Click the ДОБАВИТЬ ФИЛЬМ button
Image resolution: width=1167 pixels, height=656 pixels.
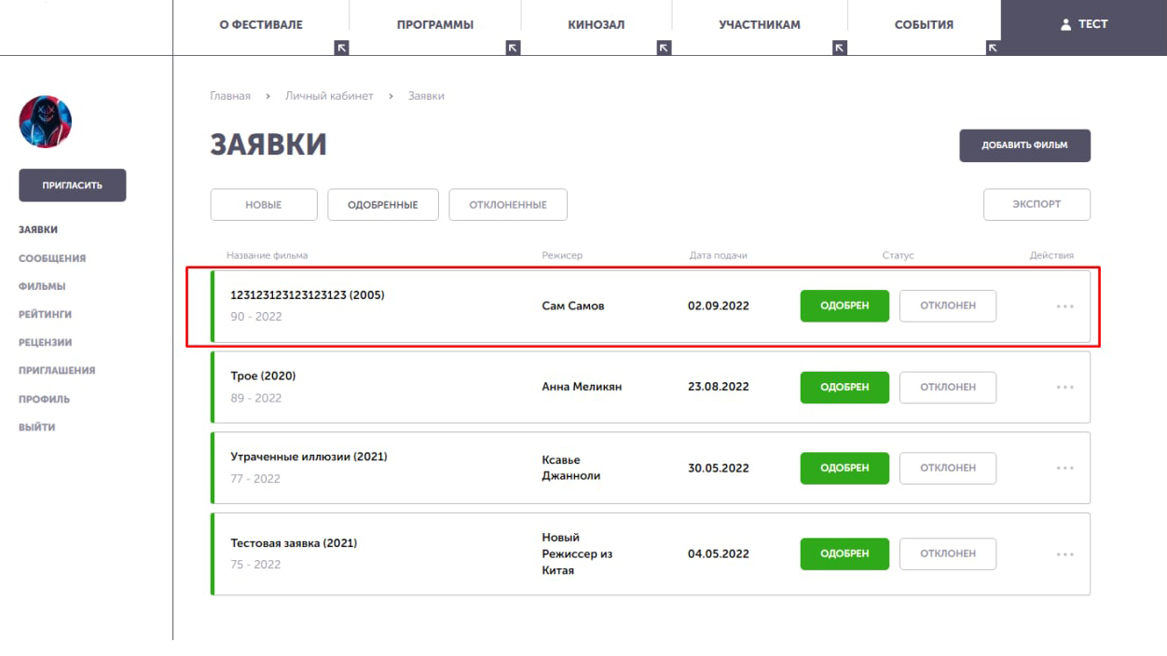tap(1024, 145)
